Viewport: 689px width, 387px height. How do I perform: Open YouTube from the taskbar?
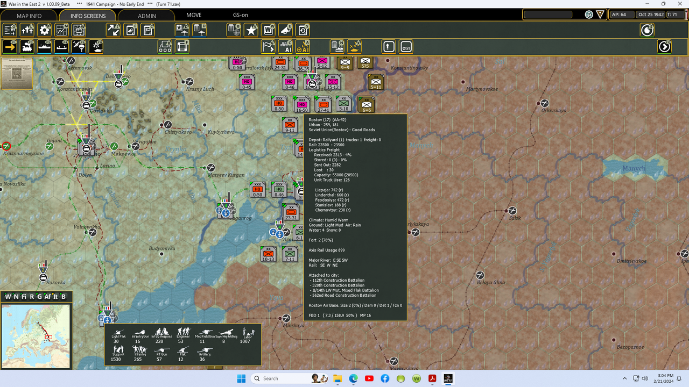point(369,378)
